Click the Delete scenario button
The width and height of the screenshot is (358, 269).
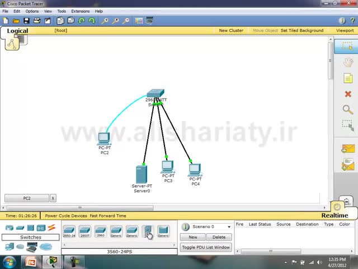tap(219, 237)
